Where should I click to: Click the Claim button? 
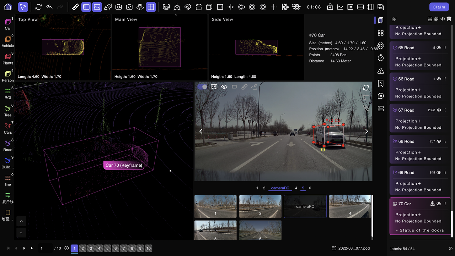coord(439,7)
